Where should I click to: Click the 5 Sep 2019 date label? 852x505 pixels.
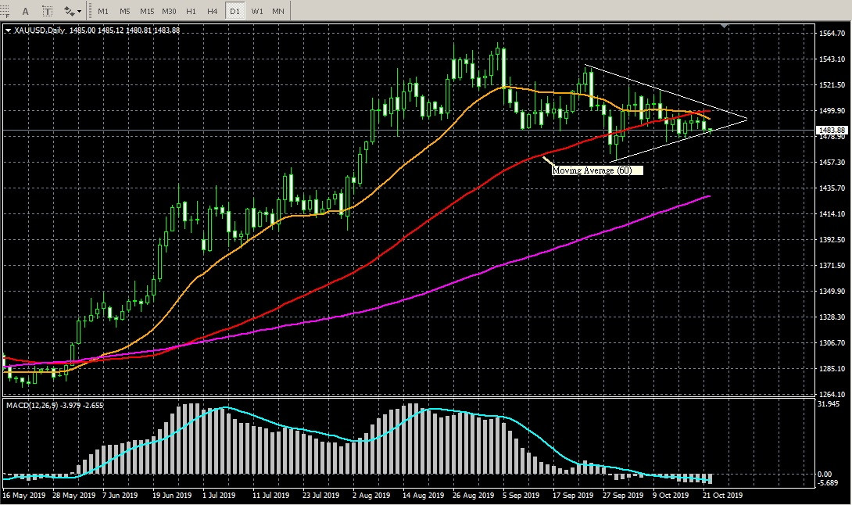[x=521, y=495]
